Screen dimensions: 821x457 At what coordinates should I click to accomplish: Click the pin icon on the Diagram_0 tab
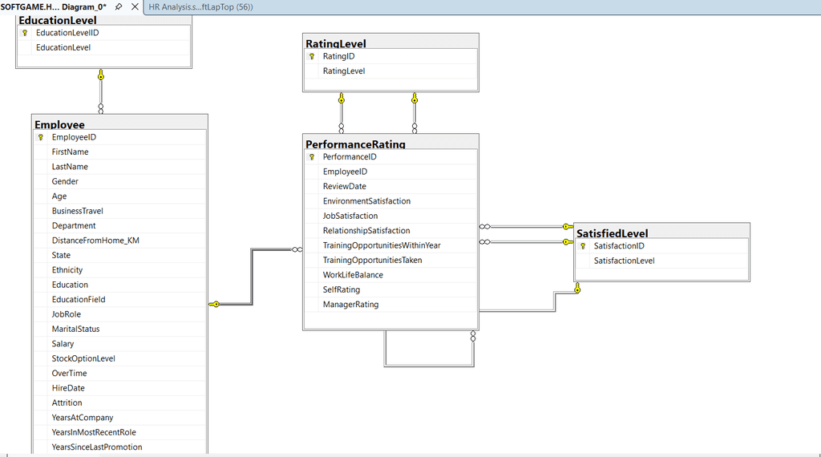coord(119,6)
